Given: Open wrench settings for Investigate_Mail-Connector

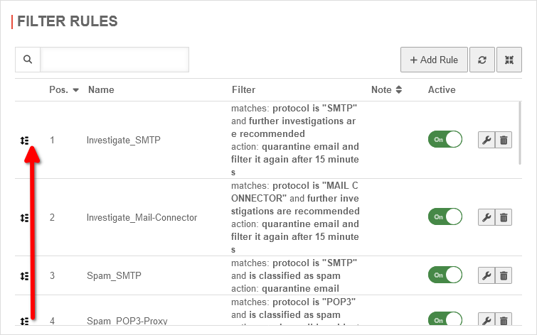Looking at the screenshot, I should [487, 217].
